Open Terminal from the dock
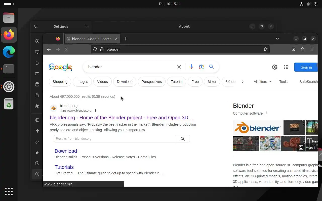This screenshot has height=201, width=322. coord(9,69)
